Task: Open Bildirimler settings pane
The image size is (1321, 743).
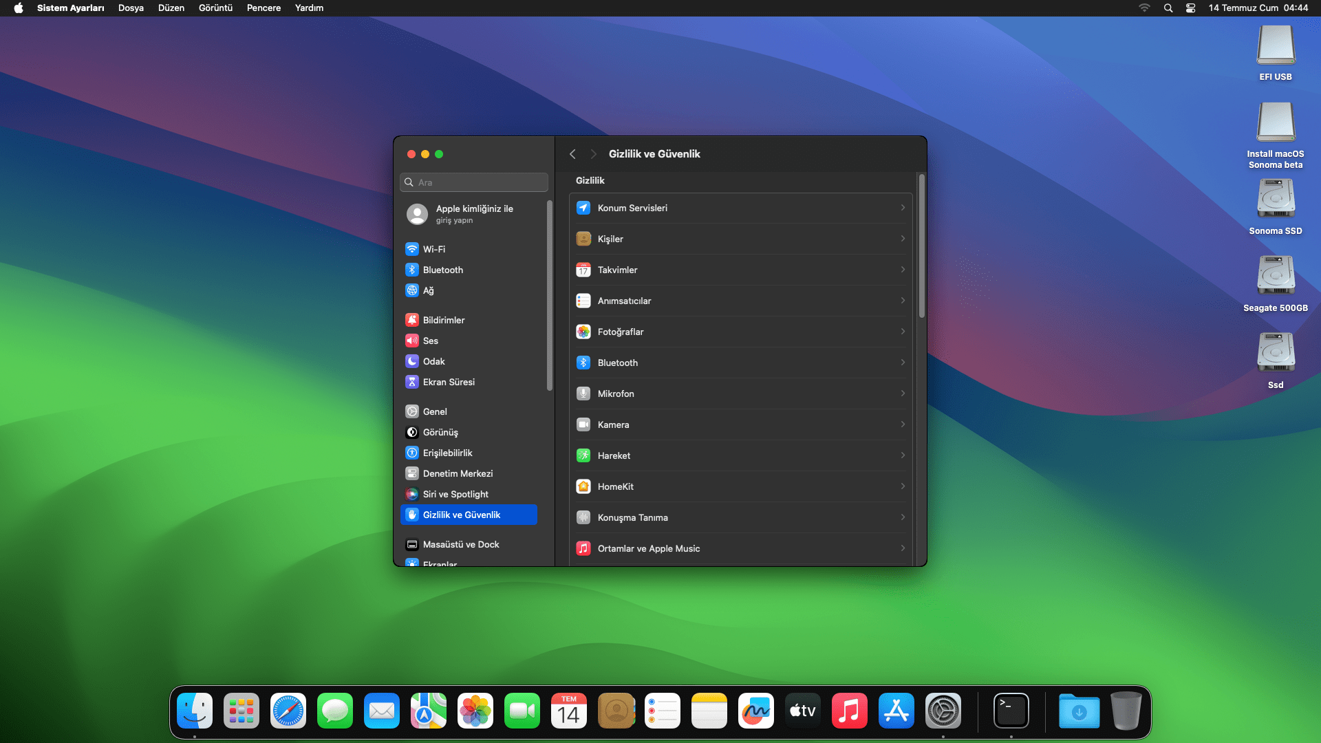Action: click(443, 320)
